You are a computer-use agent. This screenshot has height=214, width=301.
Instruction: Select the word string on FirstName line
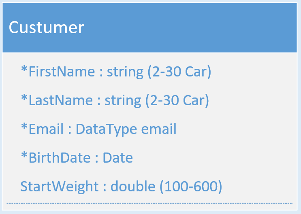pyautogui.click(x=125, y=72)
